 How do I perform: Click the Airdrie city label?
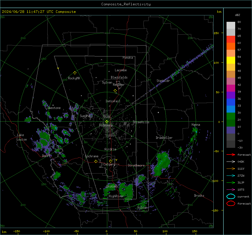pos(110,149)
